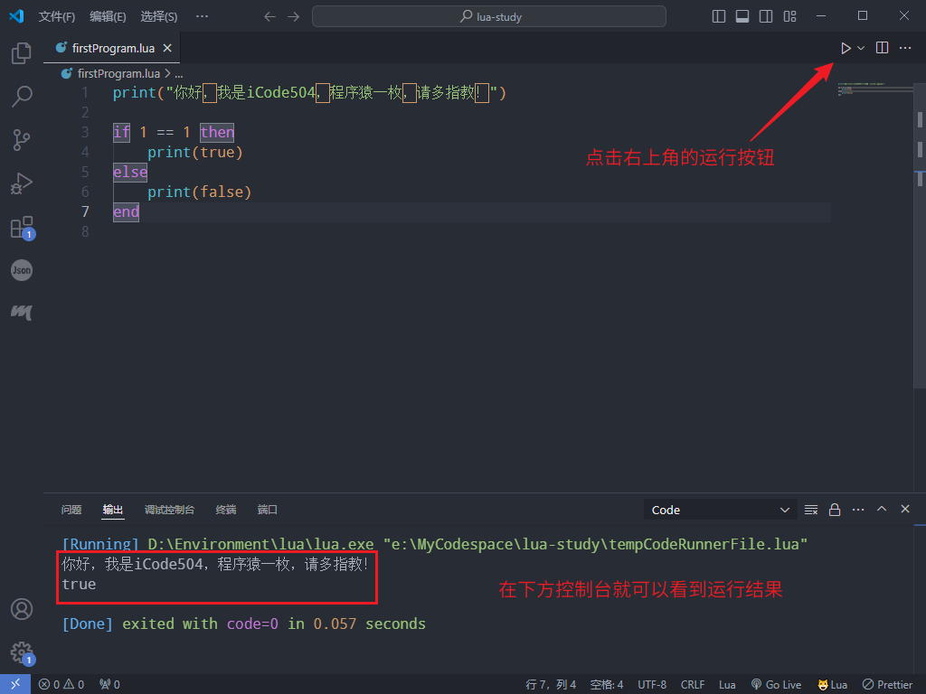The image size is (926, 694).
Task: Open the Search view icon
Action: coord(22,97)
